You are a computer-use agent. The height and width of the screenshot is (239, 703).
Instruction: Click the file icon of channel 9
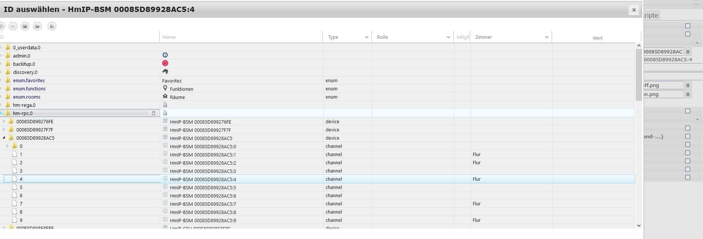pyautogui.click(x=15, y=220)
